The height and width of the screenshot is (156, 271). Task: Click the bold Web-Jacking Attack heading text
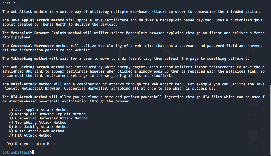(30, 67)
